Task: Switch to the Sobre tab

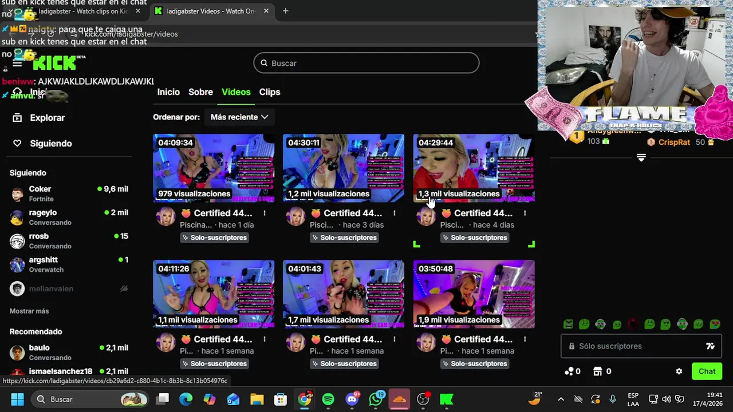Action: [200, 92]
